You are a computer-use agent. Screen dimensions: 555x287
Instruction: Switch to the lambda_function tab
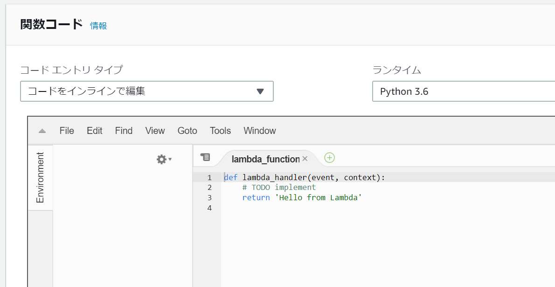(x=265, y=159)
